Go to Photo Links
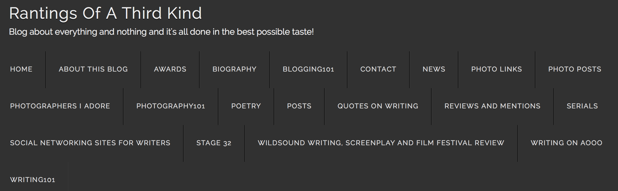Screen dimensions: 618x191 497,69
